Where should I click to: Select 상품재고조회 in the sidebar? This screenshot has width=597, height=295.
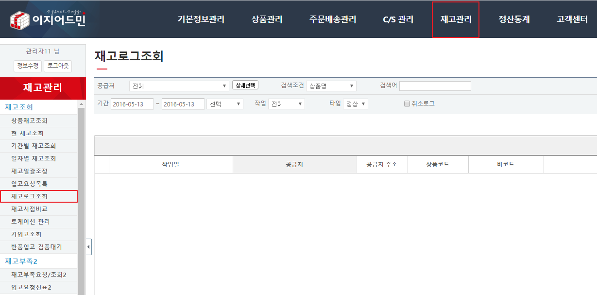point(29,121)
